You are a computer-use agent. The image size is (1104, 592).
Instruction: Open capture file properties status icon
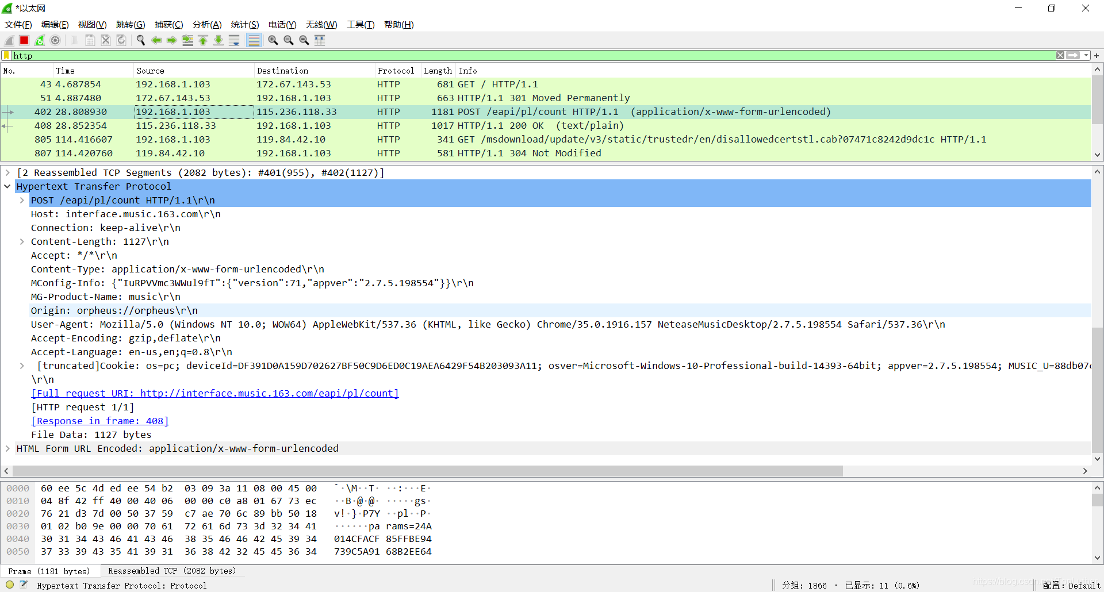click(x=24, y=585)
